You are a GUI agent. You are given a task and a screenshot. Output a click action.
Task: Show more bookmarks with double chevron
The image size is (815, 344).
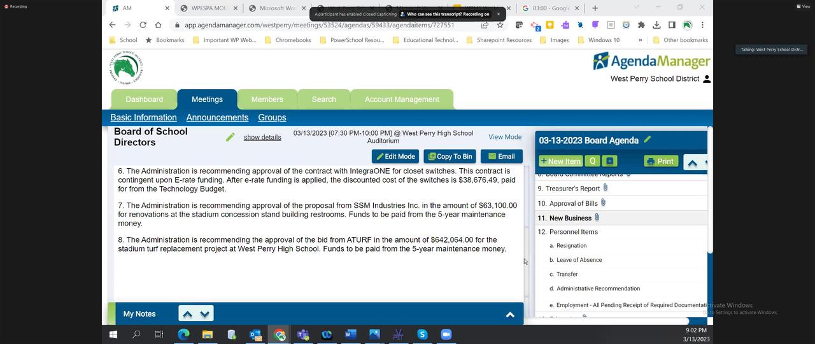point(640,39)
